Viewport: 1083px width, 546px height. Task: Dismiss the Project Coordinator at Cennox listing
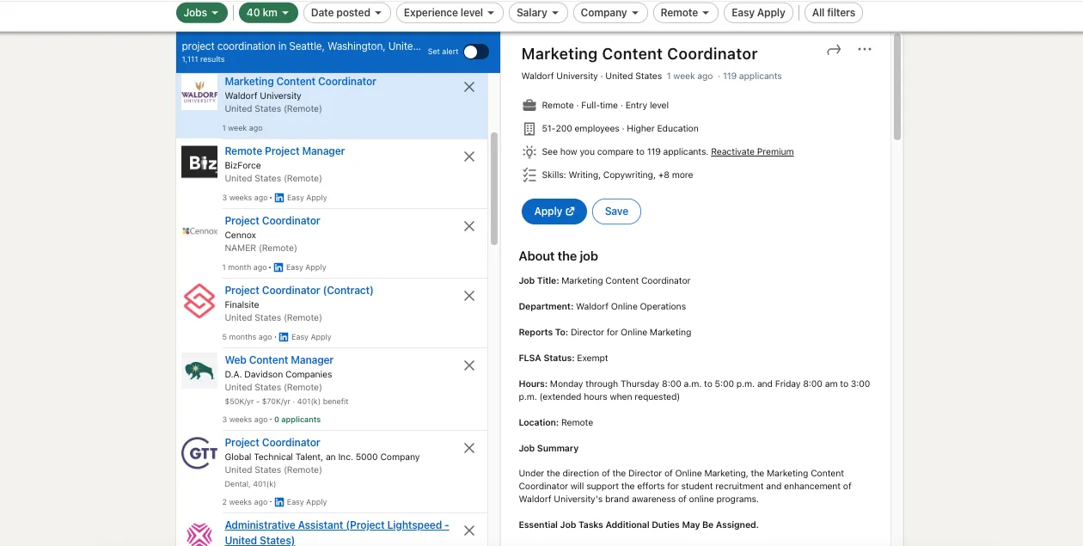[x=468, y=225]
